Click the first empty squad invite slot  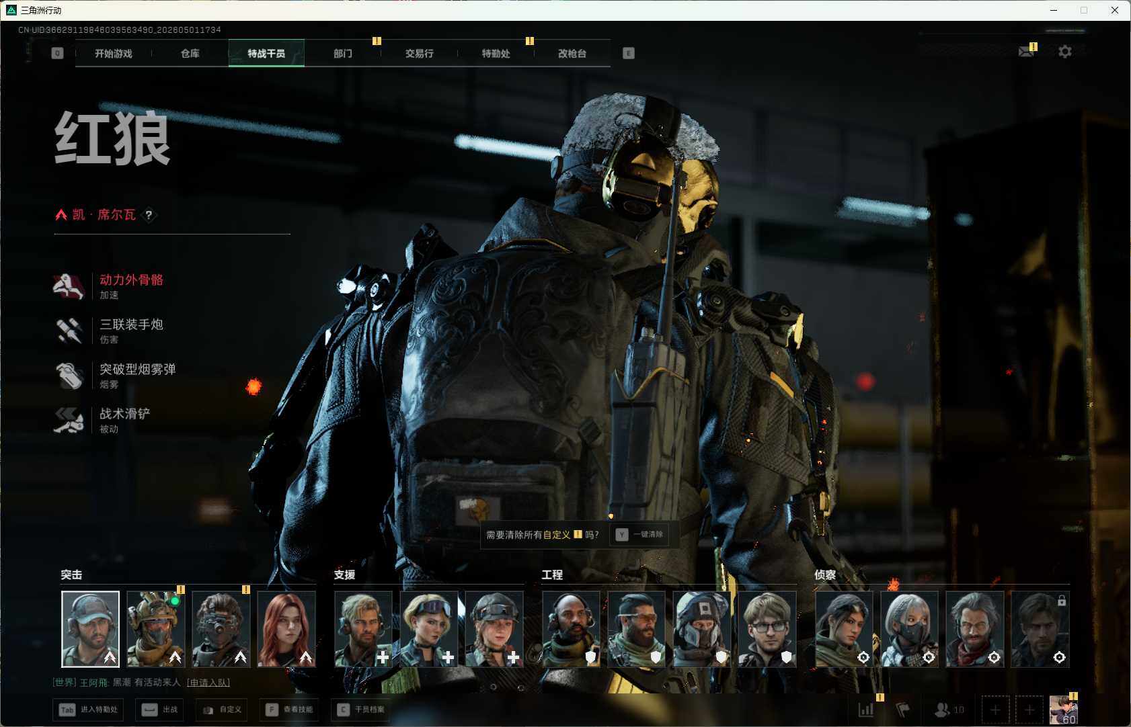pos(995,710)
